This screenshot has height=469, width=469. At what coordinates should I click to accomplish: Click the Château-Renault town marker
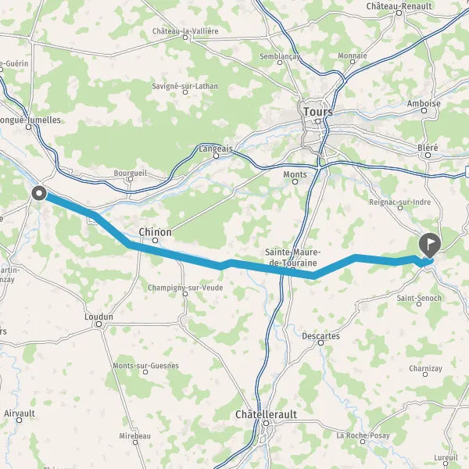coord(399,13)
